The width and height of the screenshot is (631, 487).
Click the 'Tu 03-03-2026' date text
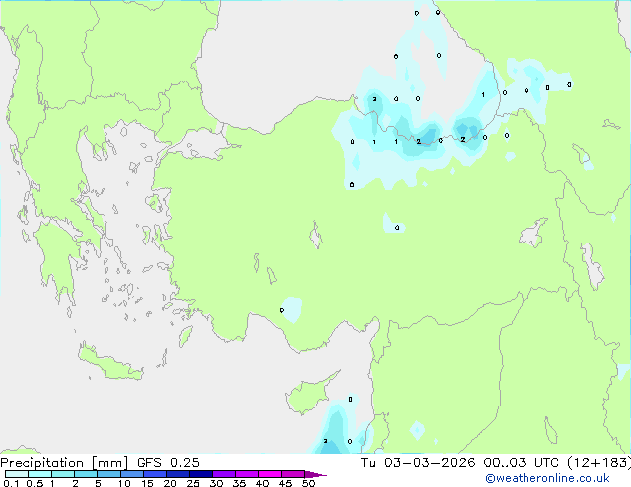point(418,463)
